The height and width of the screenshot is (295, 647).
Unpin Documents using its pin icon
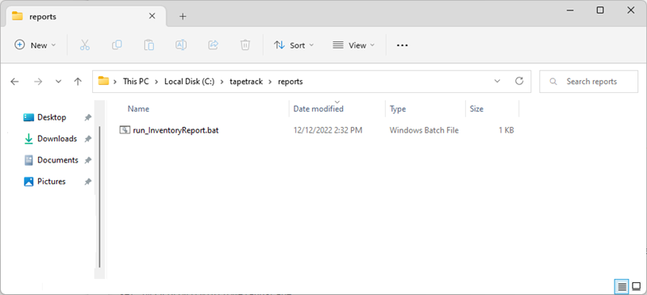[87, 160]
